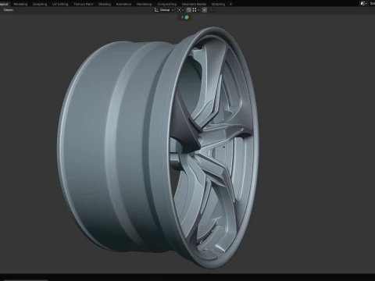Toggle proportional editing button

205,10
